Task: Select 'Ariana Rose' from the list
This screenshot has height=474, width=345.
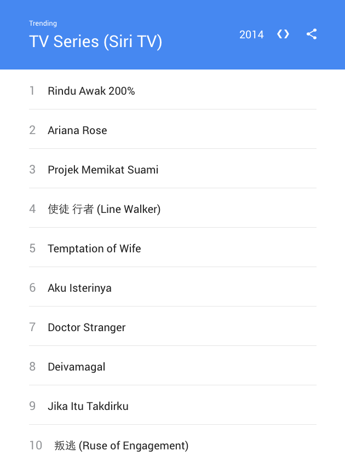Action: tap(77, 130)
